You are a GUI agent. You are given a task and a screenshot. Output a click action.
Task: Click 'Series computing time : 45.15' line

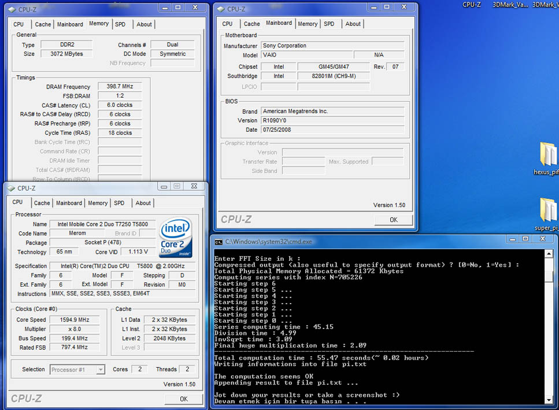point(274,327)
